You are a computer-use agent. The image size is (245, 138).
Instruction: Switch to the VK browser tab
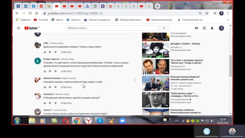pos(26,6)
